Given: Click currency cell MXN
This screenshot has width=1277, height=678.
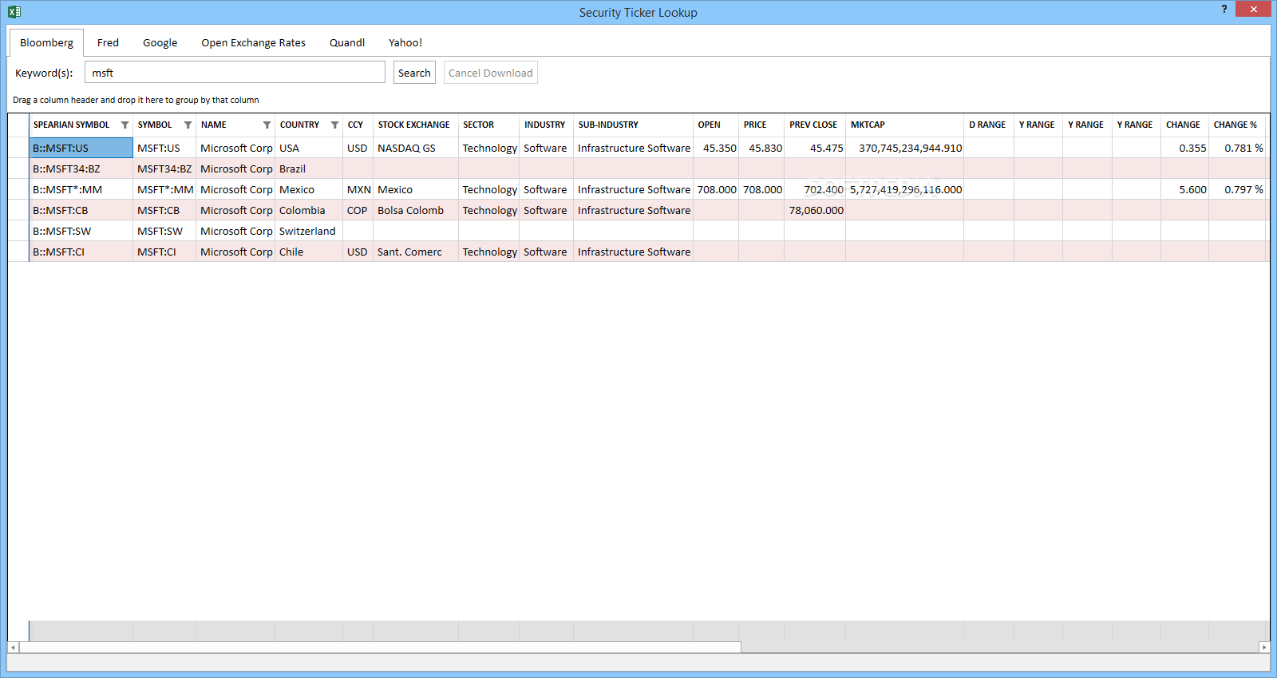Looking at the screenshot, I should click(358, 189).
